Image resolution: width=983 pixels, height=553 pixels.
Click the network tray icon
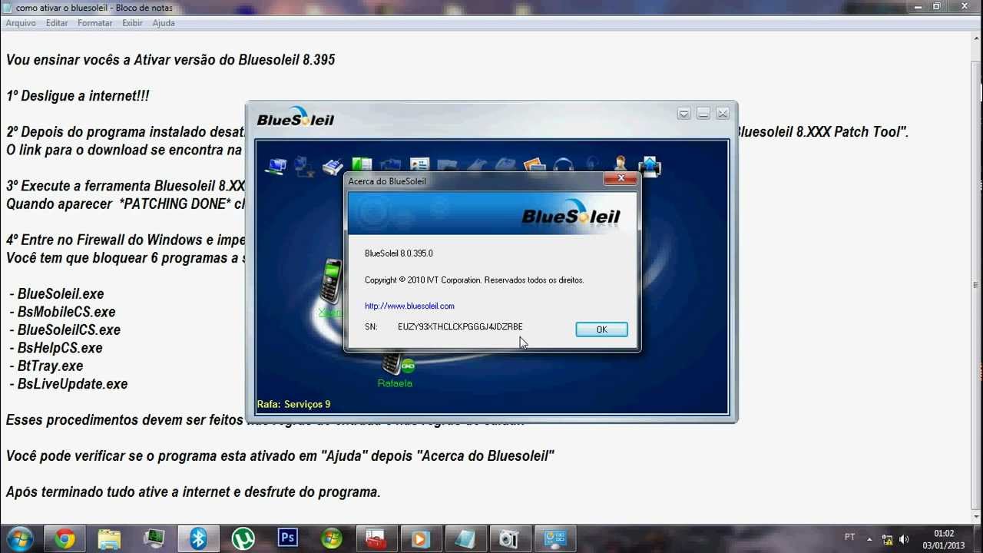pos(887,539)
